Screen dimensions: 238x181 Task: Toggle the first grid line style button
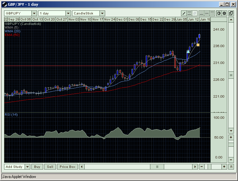[201, 13]
